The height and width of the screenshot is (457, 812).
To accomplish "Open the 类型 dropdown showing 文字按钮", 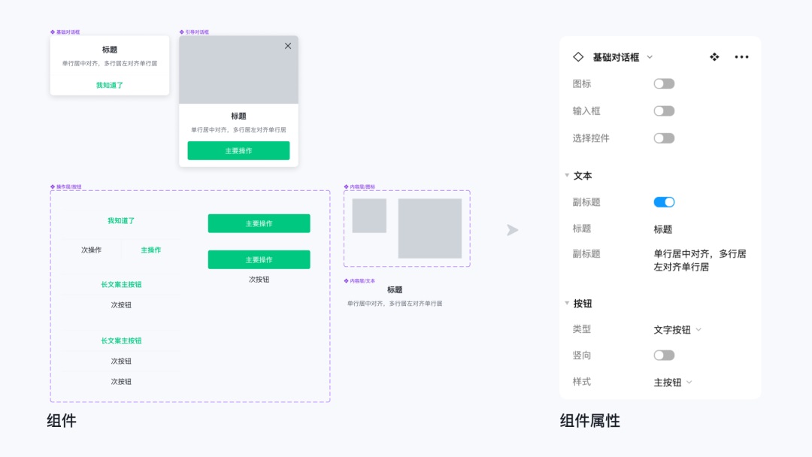I will pos(677,330).
